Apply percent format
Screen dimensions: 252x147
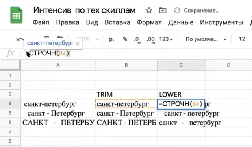click(x=125, y=39)
